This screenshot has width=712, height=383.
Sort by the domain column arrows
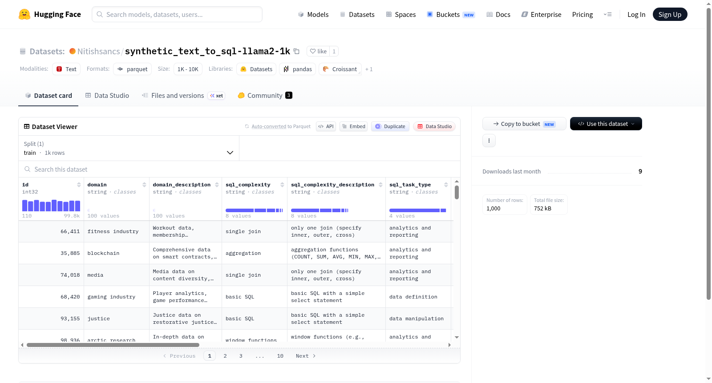click(x=144, y=185)
